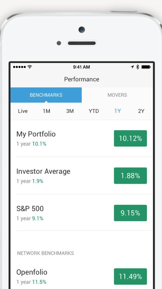Screen dimensions: 162x289
Task: Tap the phone's front camera lens
Action: point(82,30)
